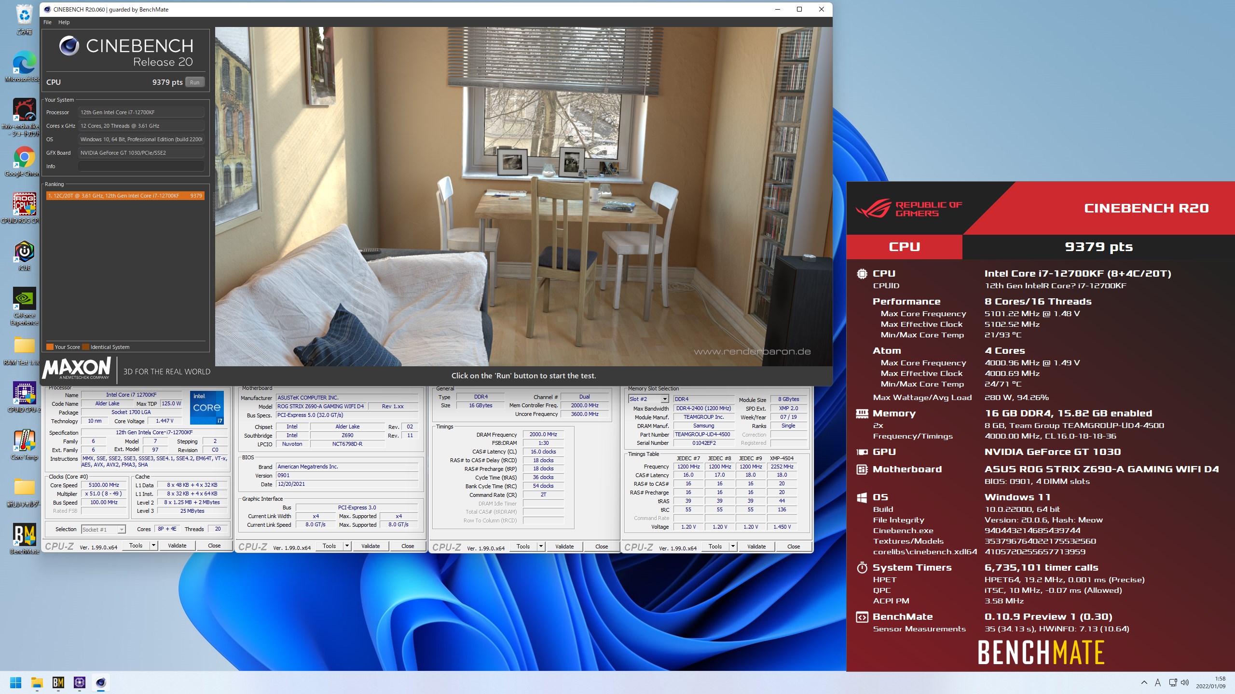Click the Identical System legend swatch
This screenshot has width=1235, height=694.
(85, 347)
